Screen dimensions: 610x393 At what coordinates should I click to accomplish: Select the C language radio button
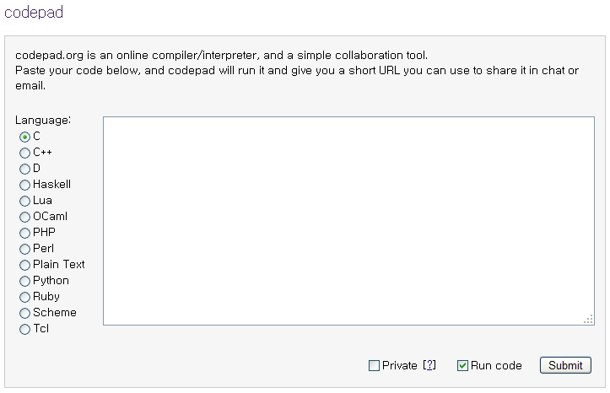[x=24, y=137]
